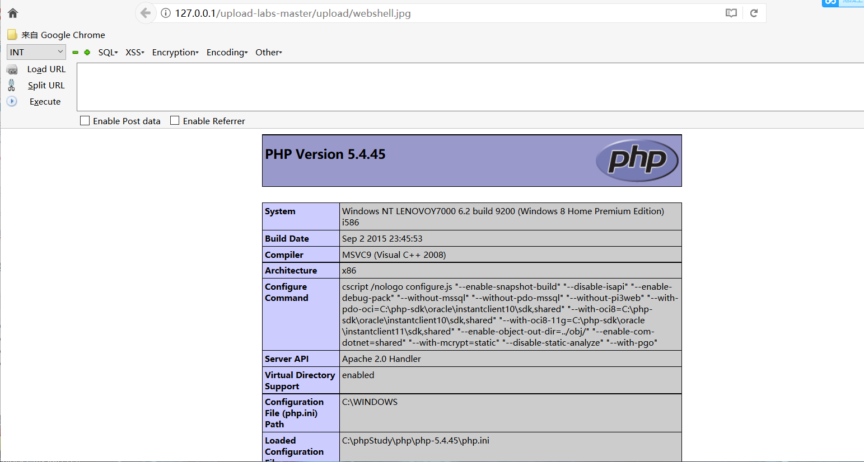Click the Build Date row label
Screen dimensions: 864x462
pos(287,239)
